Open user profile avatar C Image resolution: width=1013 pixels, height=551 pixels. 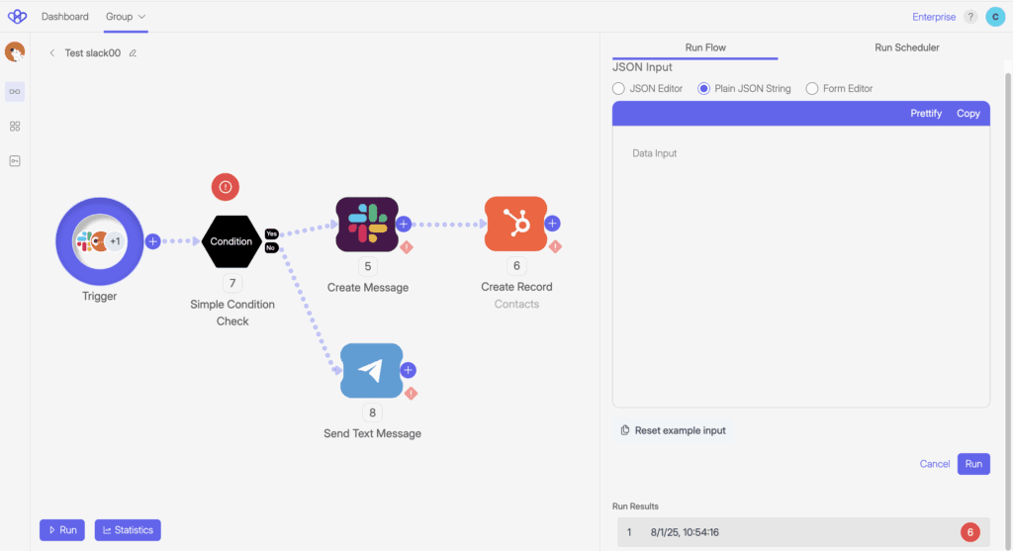click(995, 17)
